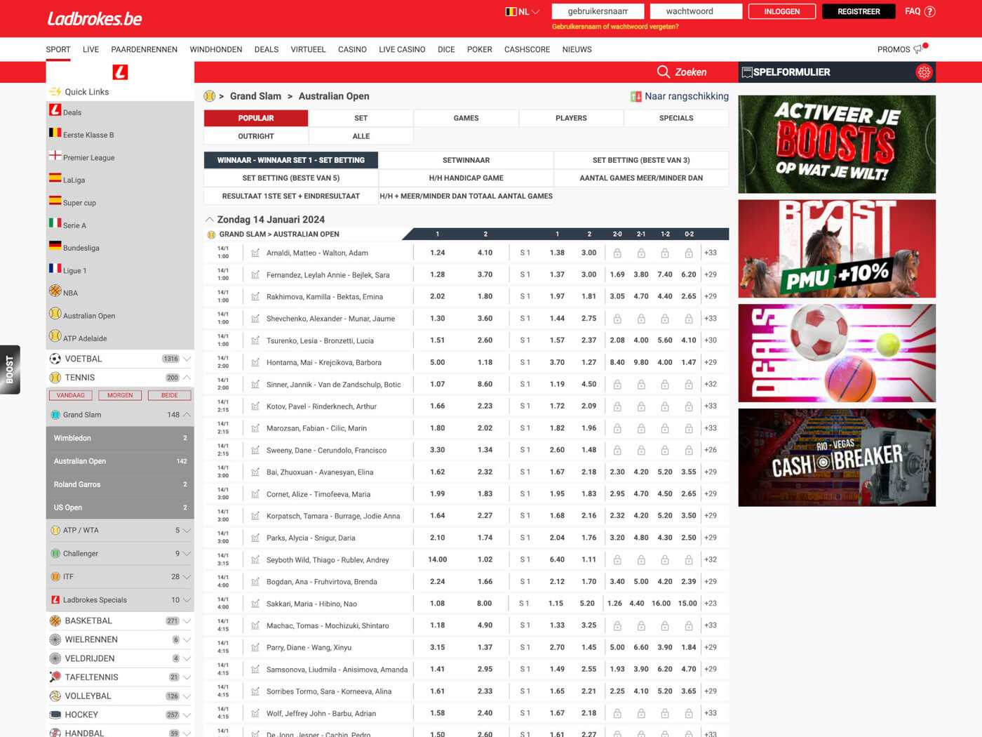The image size is (982, 737).
Task: Click the promos megaphone icon
Action: point(918,49)
